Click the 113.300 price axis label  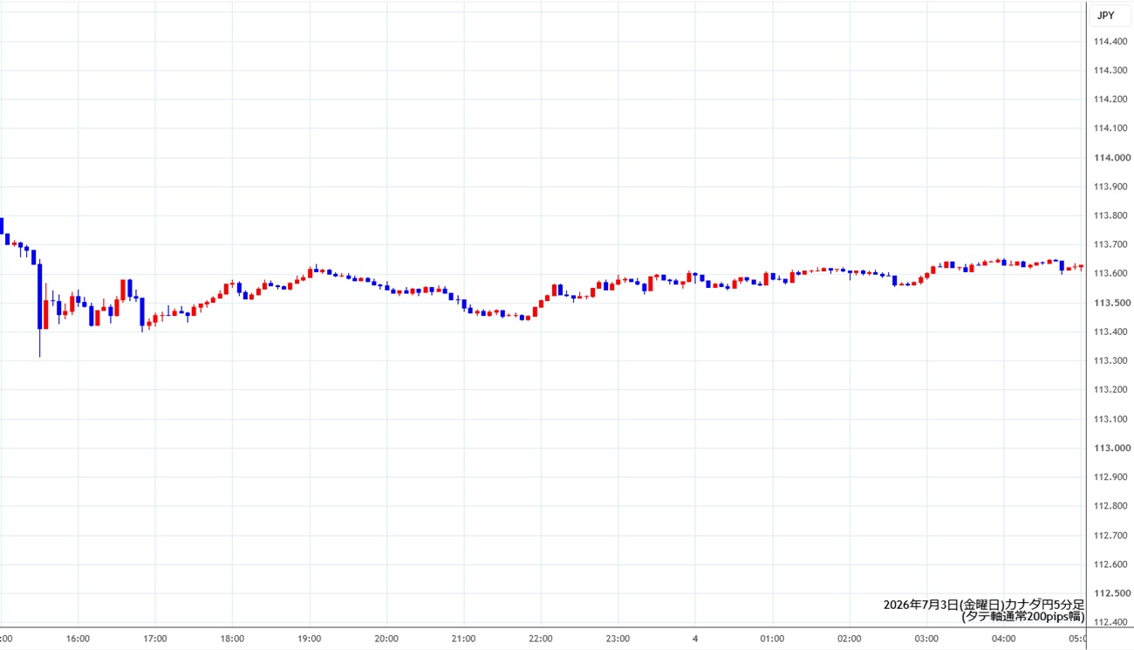(x=1109, y=360)
